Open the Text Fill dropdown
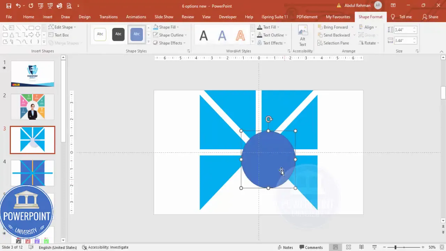 (x=268, y=27)
